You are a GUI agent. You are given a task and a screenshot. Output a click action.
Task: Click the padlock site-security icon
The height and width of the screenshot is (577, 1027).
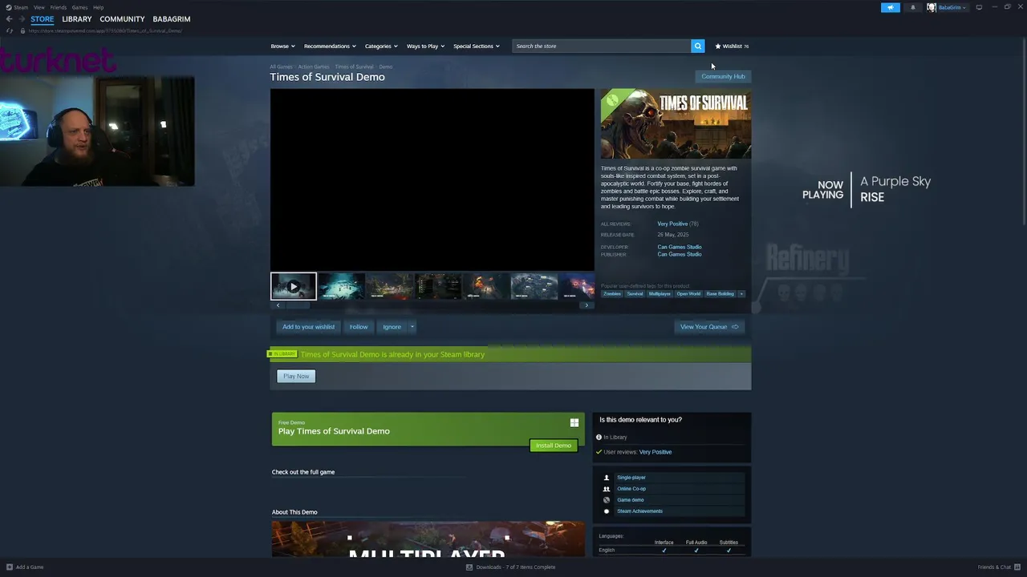tap(22, 30)
